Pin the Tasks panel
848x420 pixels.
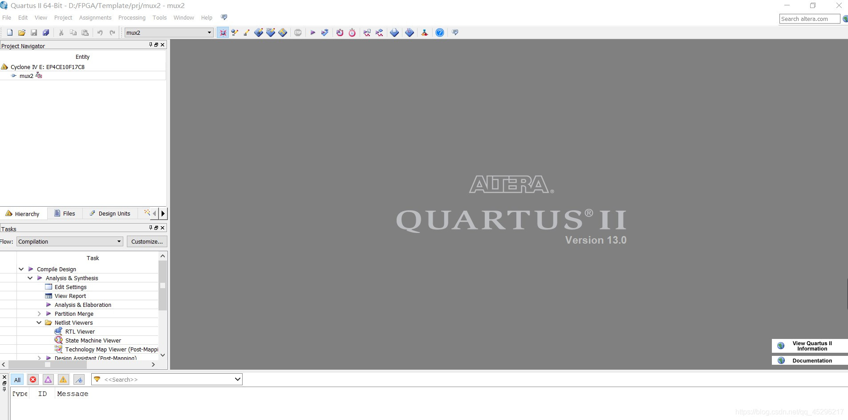151,228
